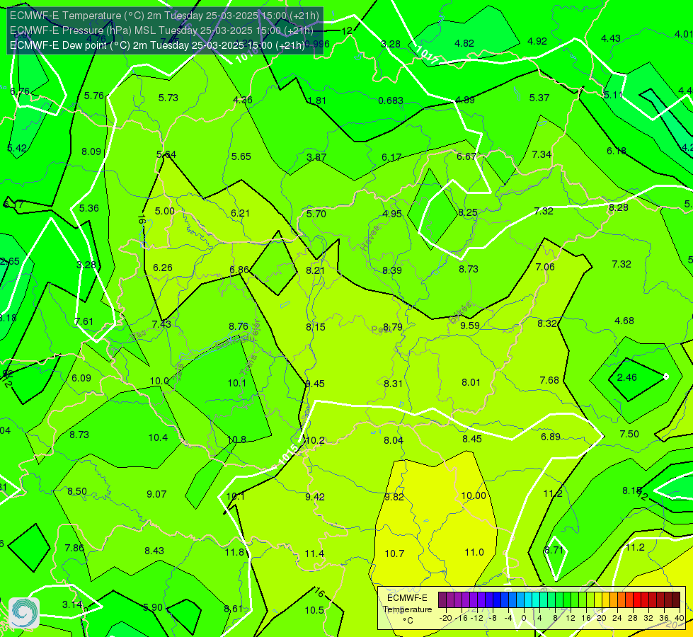Click the dew point value 3.87
693x637 pixels.
click(316, 157)
